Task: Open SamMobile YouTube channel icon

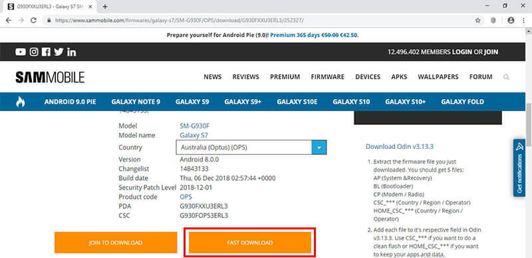Action: pyautogui.click(x=21, y=52)
